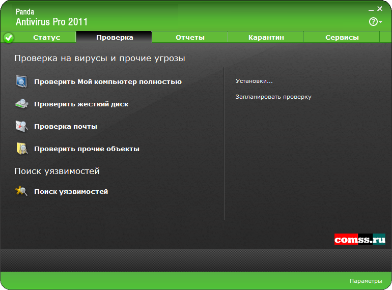
Task: Click the green checkmark status icon
Action: [9, 38]
